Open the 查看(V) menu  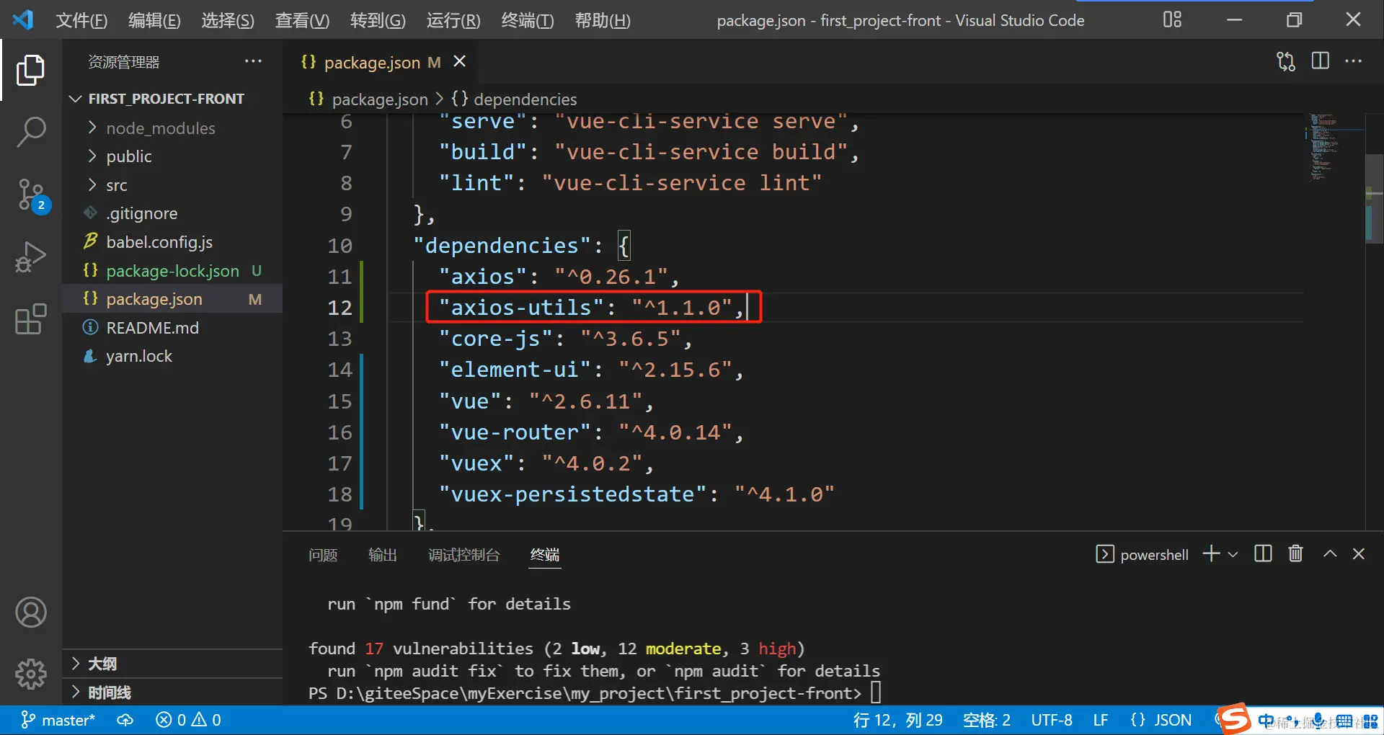tap(302, 20)
